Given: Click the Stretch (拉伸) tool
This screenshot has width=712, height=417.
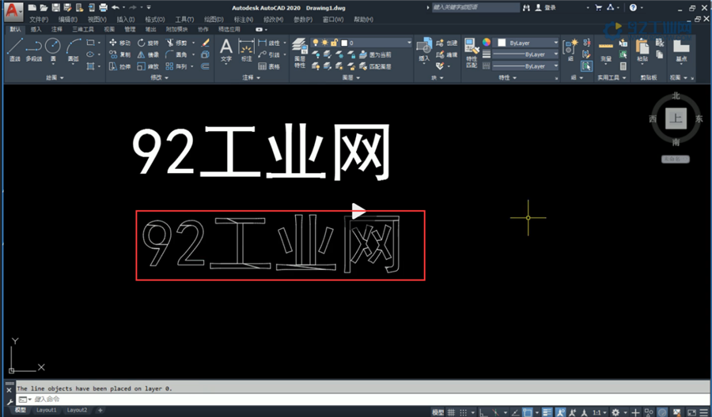Looking at the screenshot, I should pyautogui.click(x=120, y=66).
